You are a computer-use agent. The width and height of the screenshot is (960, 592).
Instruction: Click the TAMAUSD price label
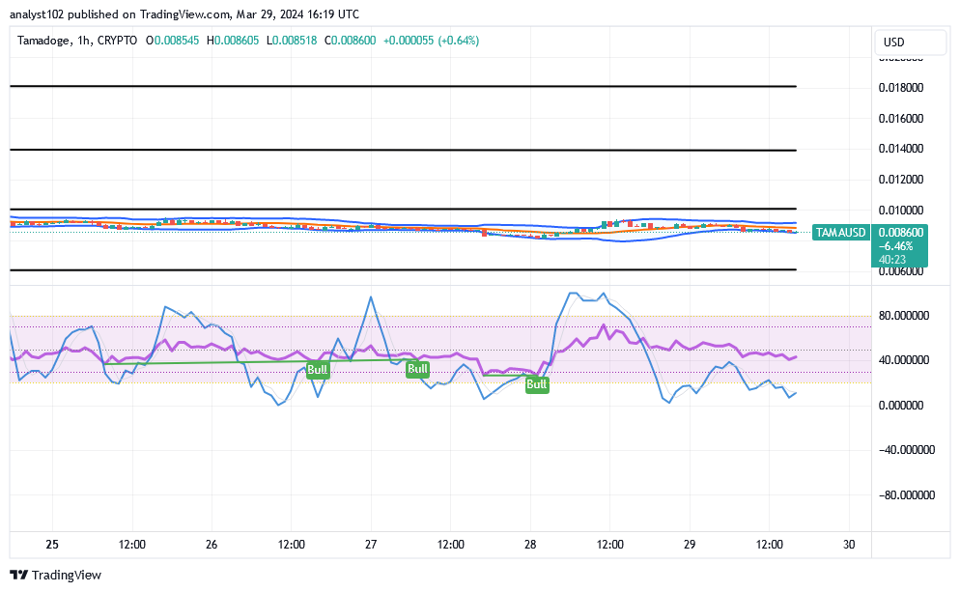coord(840,233)
